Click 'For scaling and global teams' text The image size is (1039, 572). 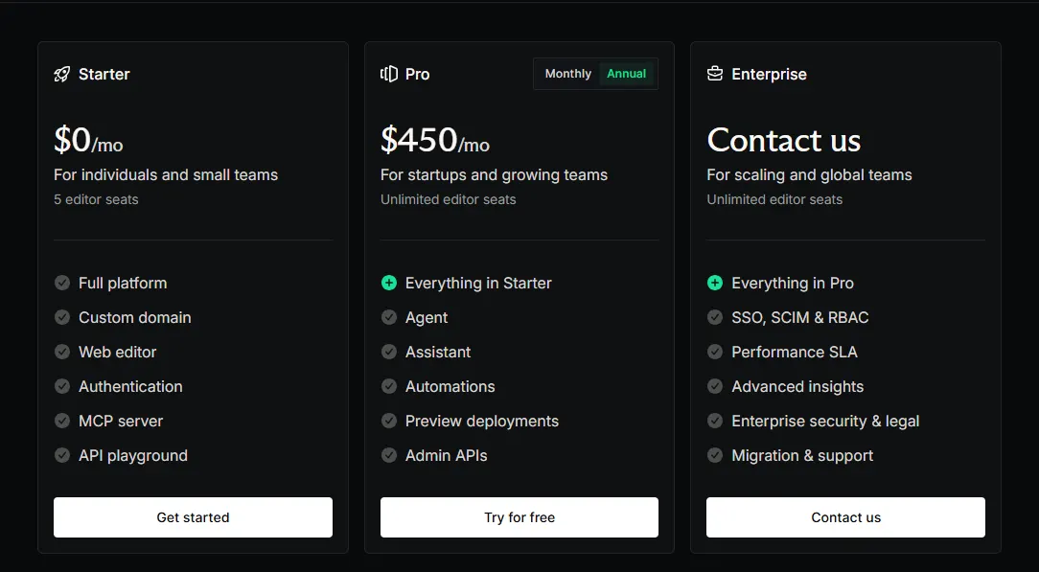[x=809, y=174]
